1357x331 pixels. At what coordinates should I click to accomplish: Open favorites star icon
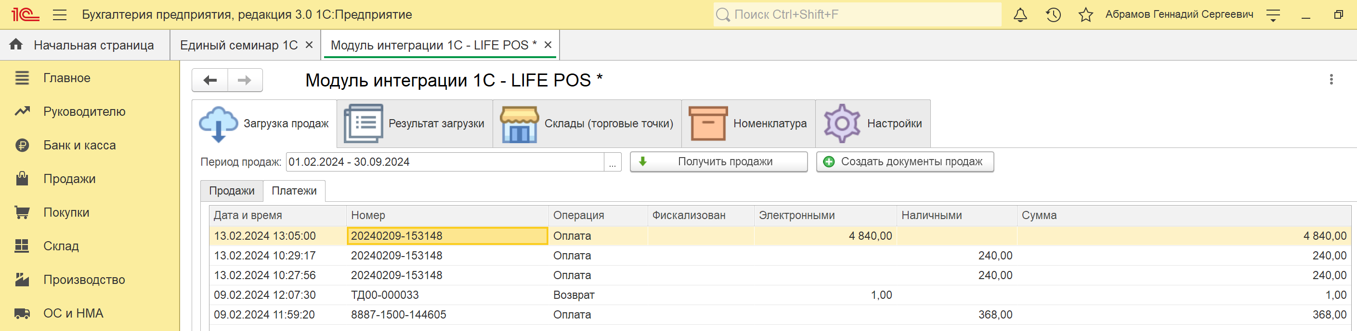(1085, 15)
